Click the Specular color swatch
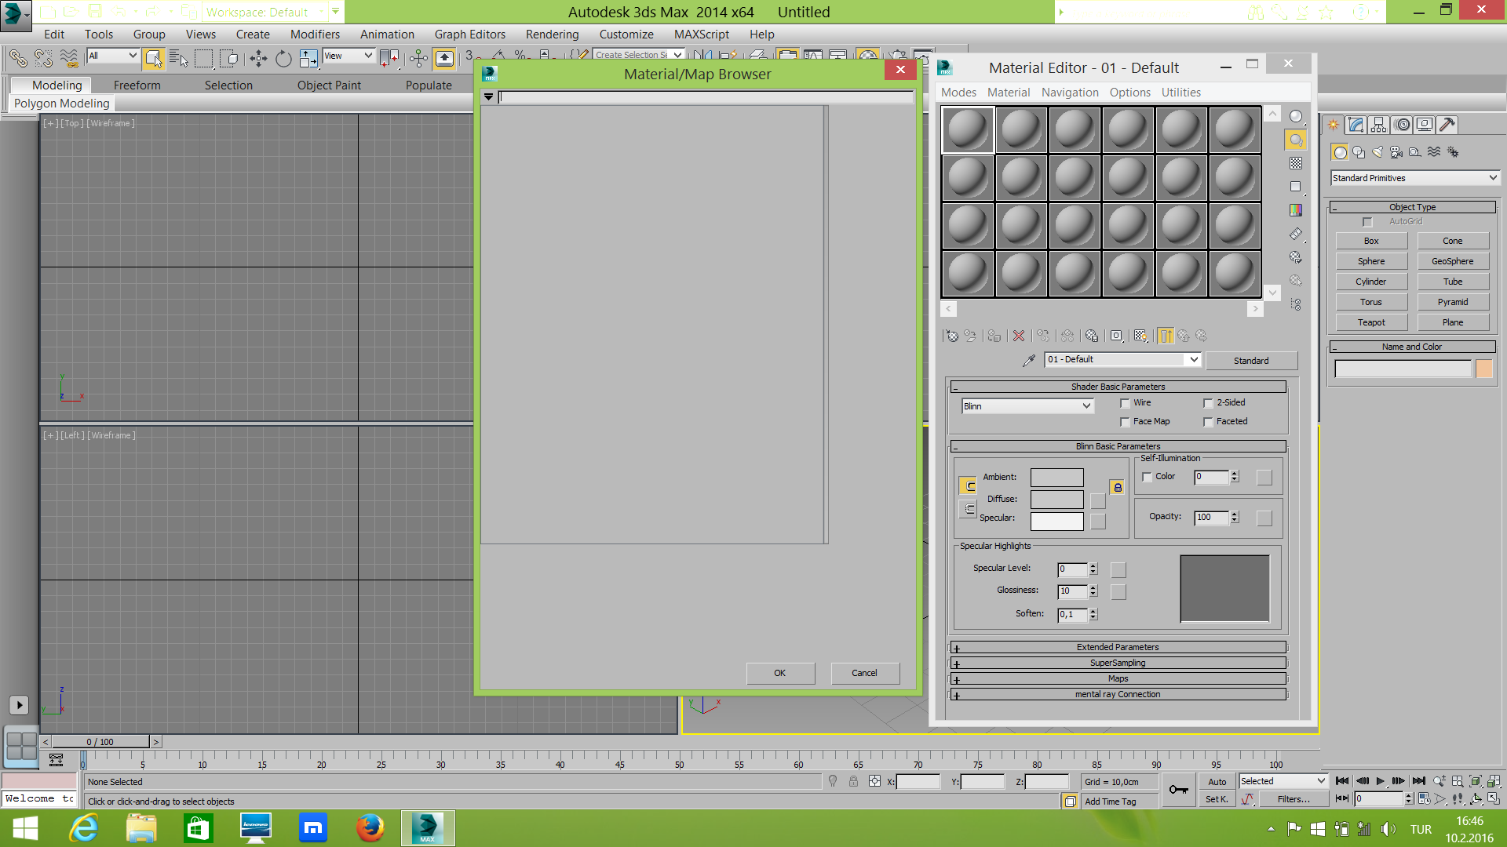Viewport: 1507px width, 847px height. pos(1056,521)
